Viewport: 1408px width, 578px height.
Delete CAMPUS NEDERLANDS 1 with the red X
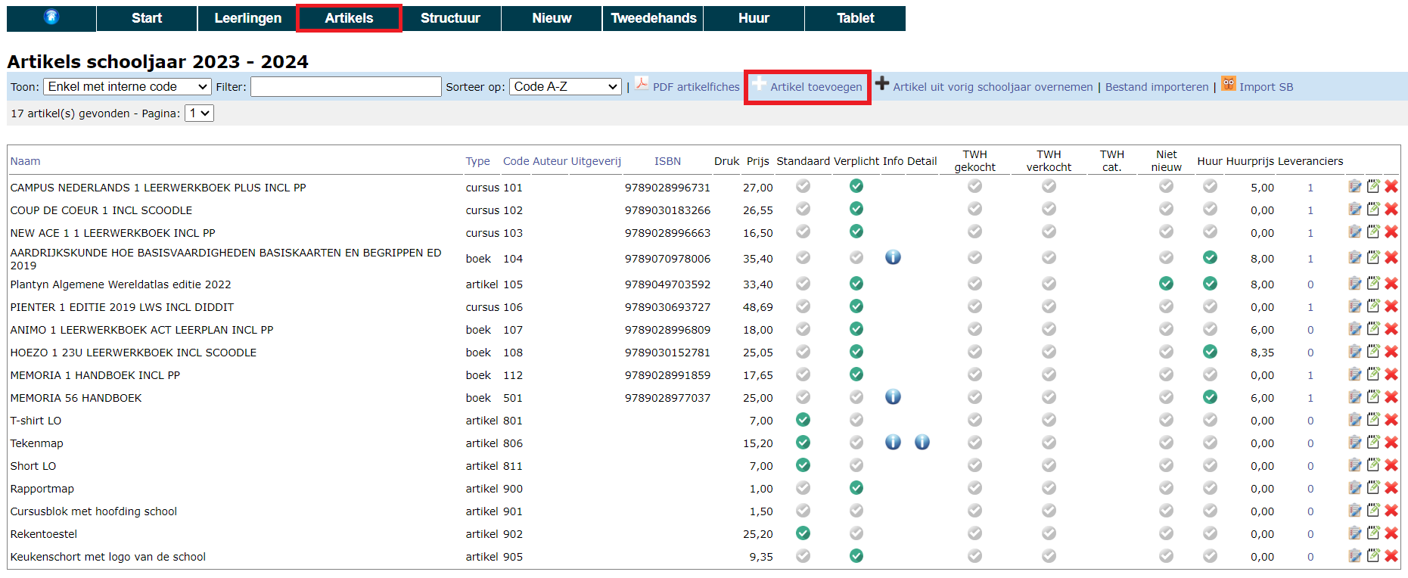[1391, 186]
